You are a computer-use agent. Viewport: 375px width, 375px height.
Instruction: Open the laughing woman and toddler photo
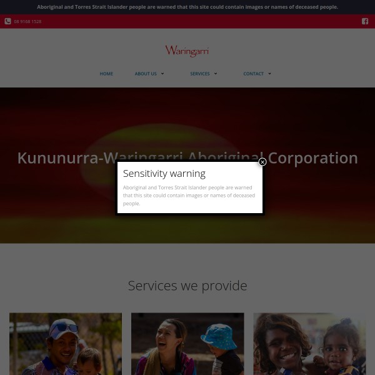click(187, 344)
